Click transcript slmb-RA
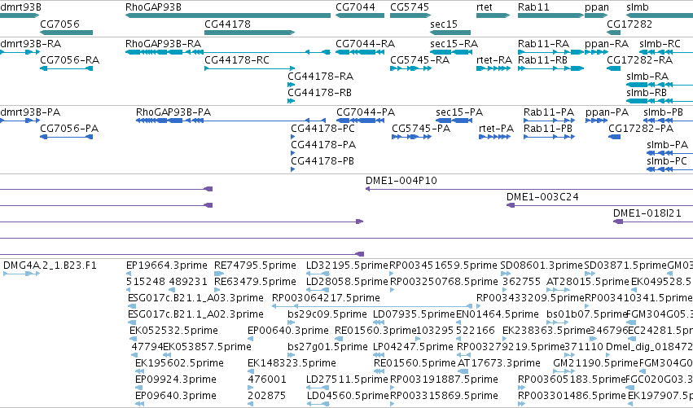The image size is (693, 408). (x=660, y=85)
